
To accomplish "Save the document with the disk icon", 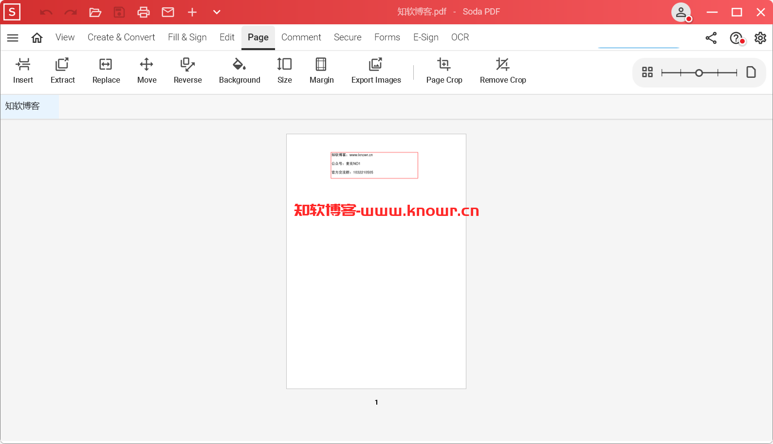I will click(x=119, y=12).
